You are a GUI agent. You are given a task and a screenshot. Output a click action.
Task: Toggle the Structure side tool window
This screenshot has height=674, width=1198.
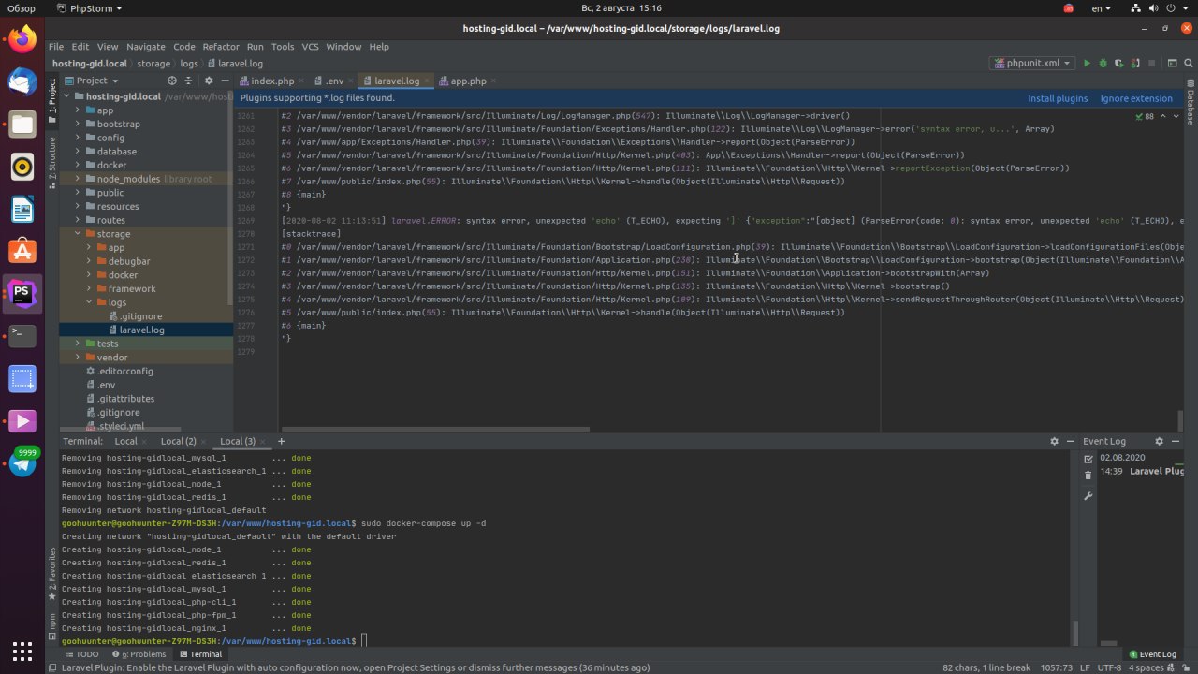tap(52, 159)
